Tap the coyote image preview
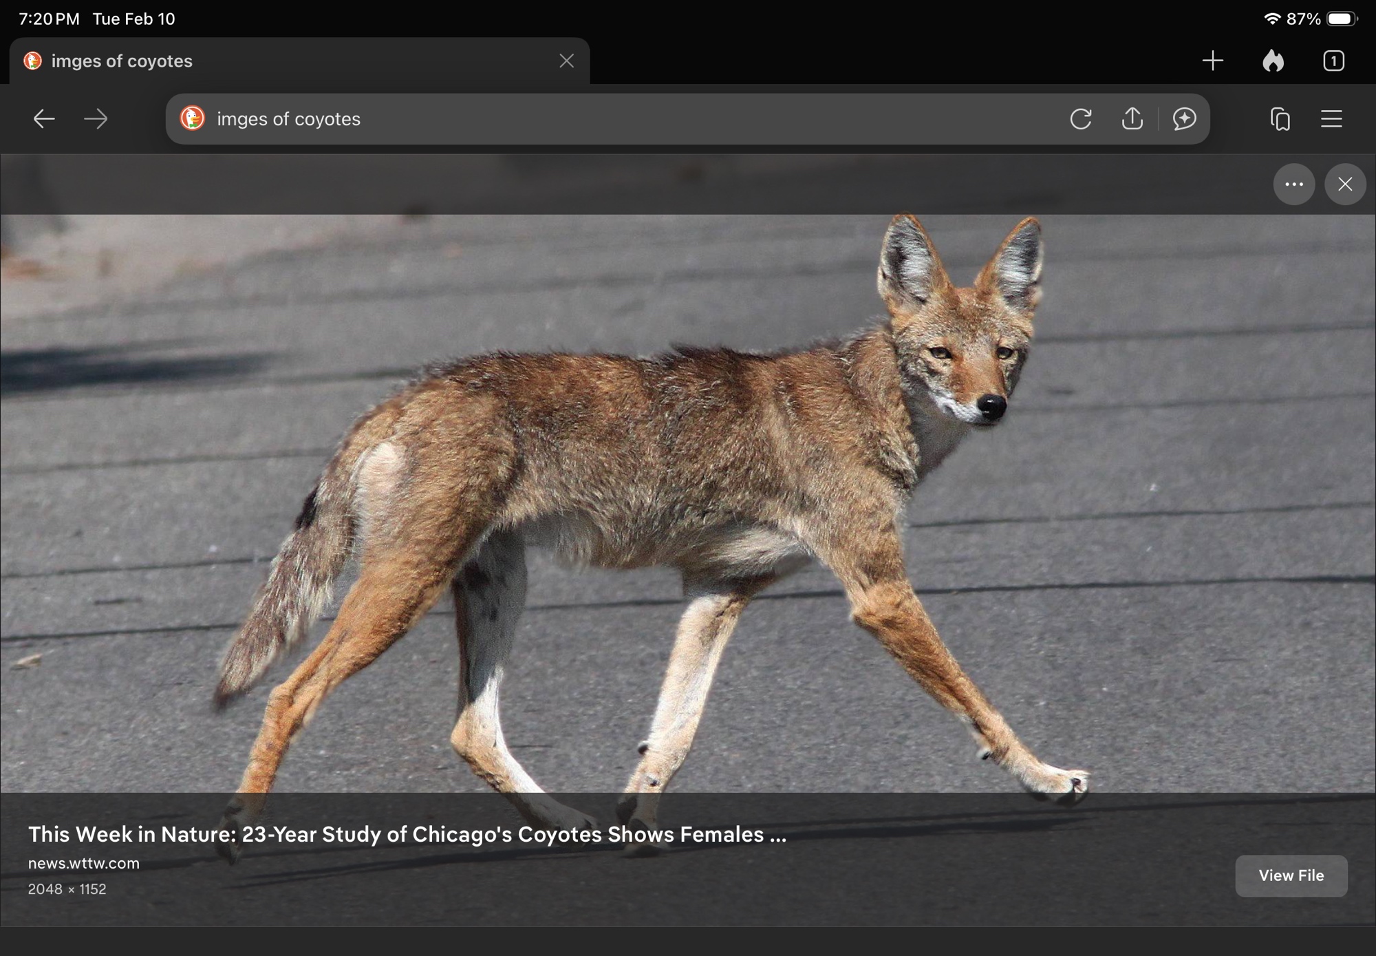This screenshot has width=1376, height=956. [688, 502]
